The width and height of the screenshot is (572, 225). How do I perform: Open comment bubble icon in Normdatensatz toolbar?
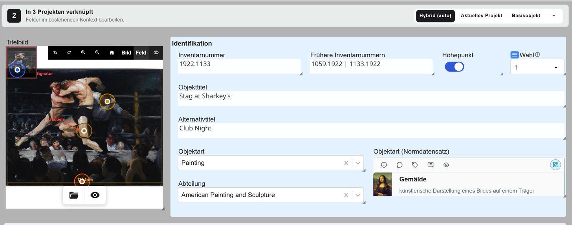click(x=400, y=165)
